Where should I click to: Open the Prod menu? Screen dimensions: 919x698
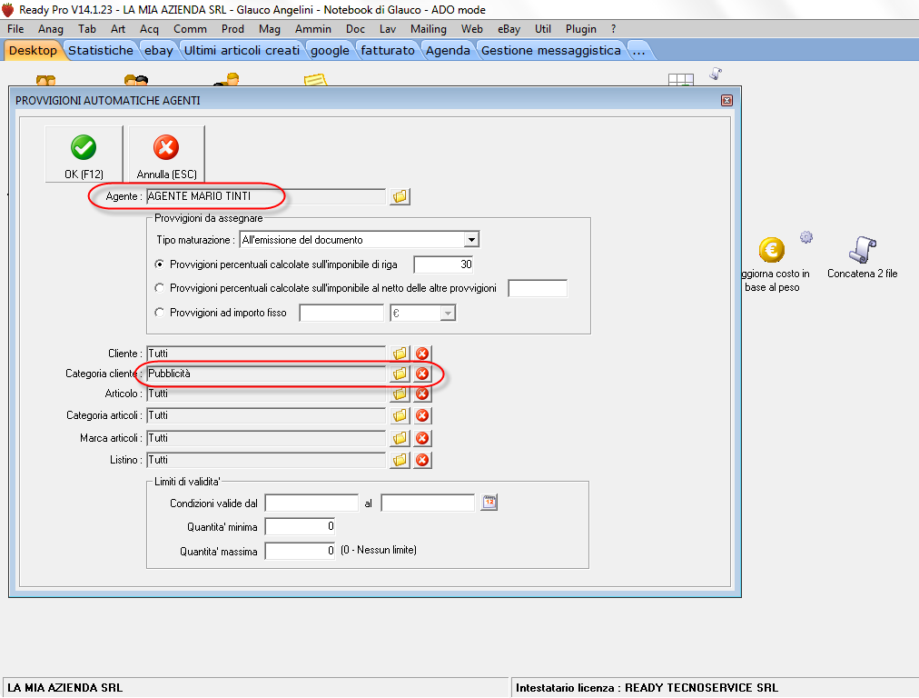(x=232, y=29)
